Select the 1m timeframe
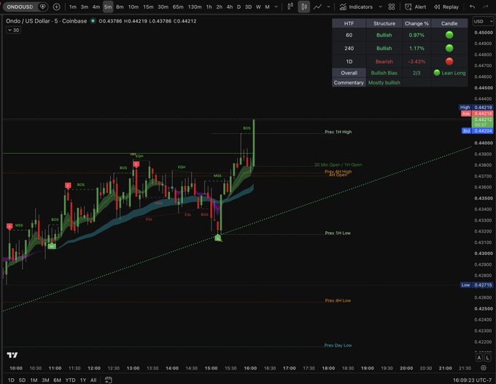Viewport: 496px width, 384px height. coord(73,7)
